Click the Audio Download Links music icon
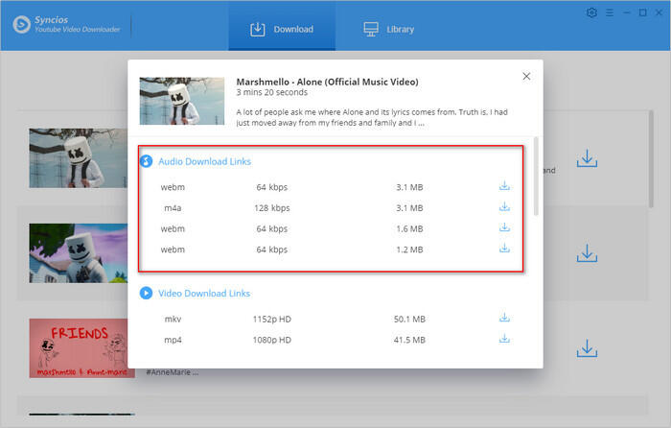The height and width of the screenshot is (428, 671). (147, 161)
